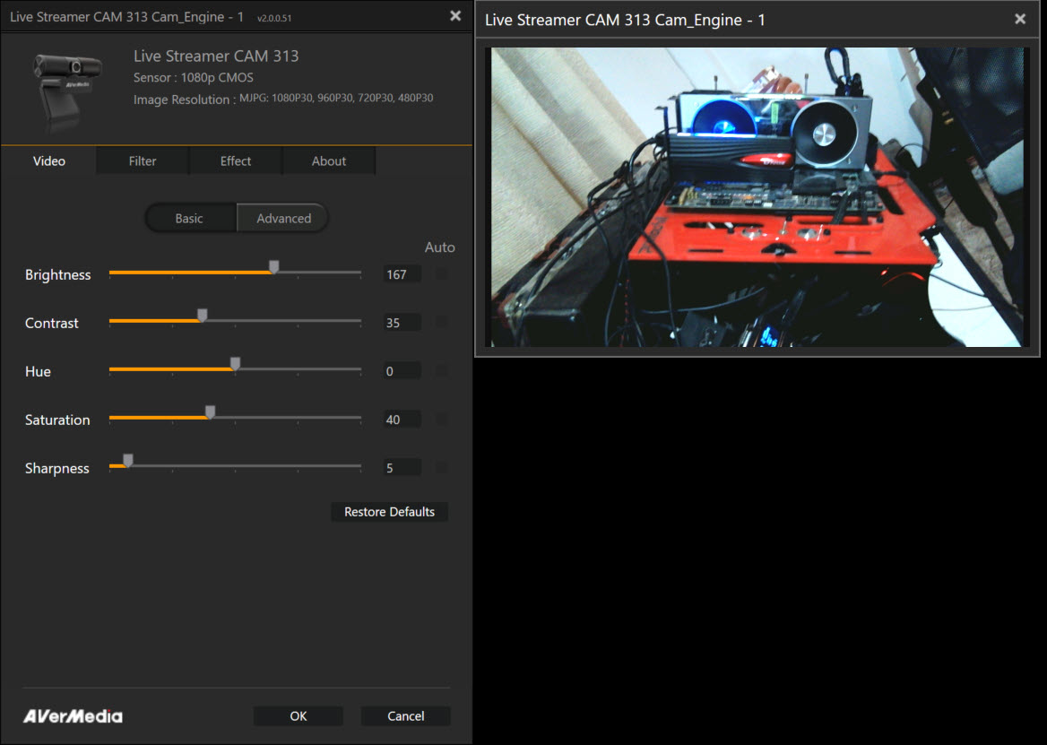Toggle Auto checkbox for Brightness

coord(441,273)
